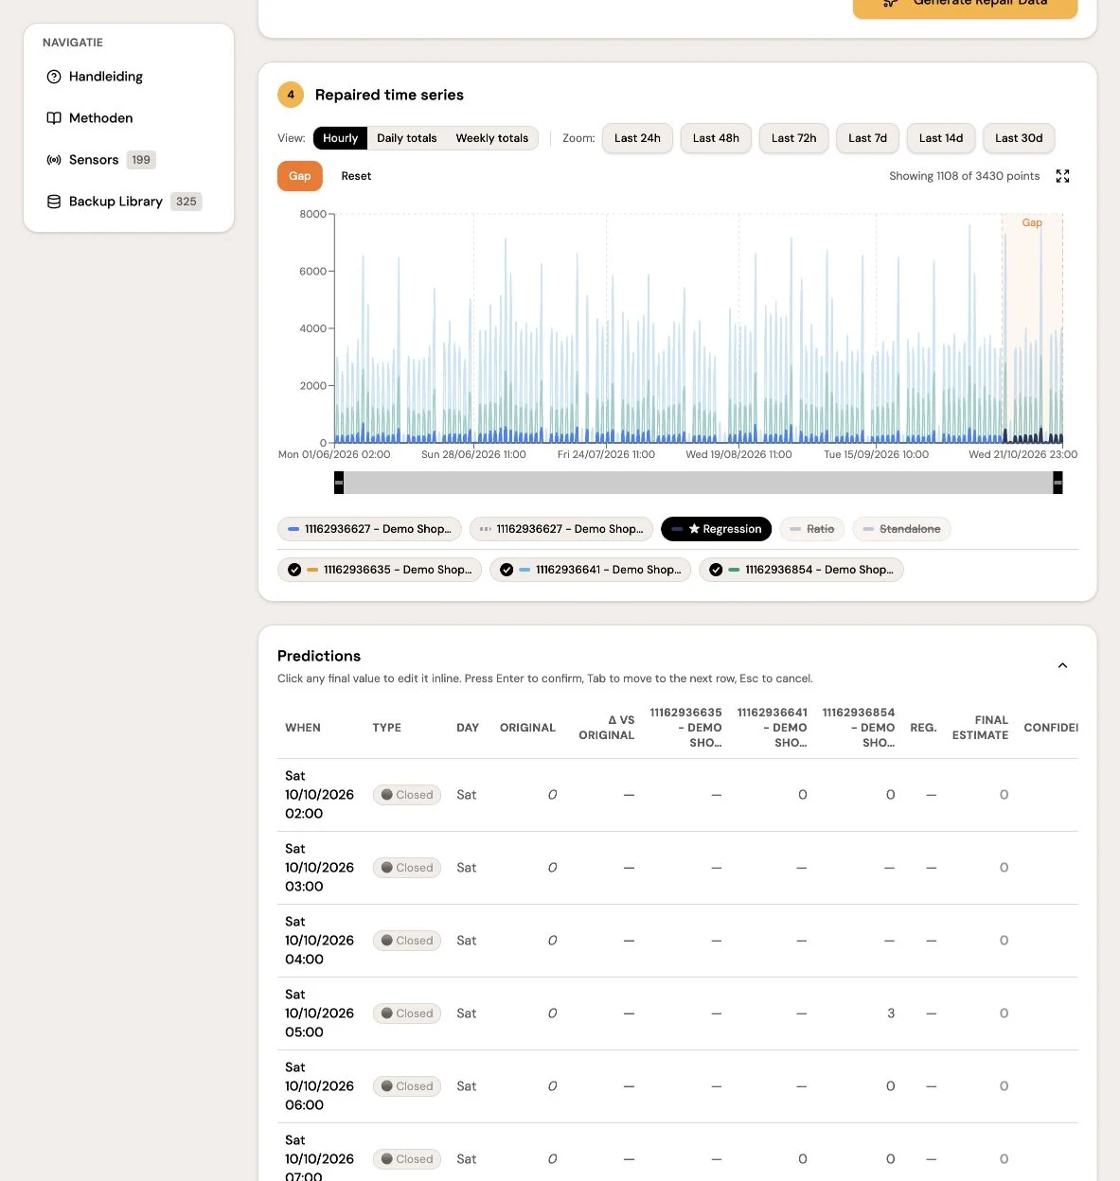Click Closed badge in 03:00 row
Viewport: 1120px width, 1181px height.
406,868
